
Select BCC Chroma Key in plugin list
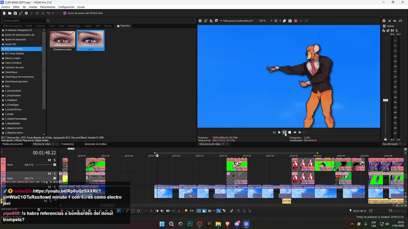tap(22, 49)
